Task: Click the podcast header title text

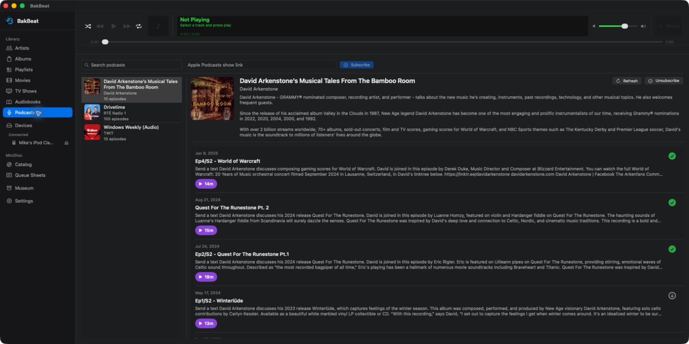Action: [327, 81]
